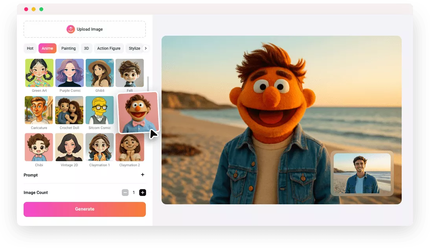Click the Upload Image arrow icon

(70, 29)
